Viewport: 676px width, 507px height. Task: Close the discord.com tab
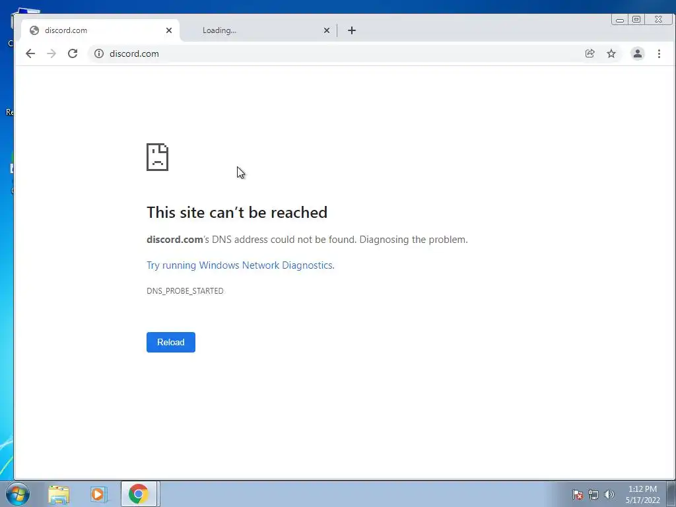coord(169,30)
